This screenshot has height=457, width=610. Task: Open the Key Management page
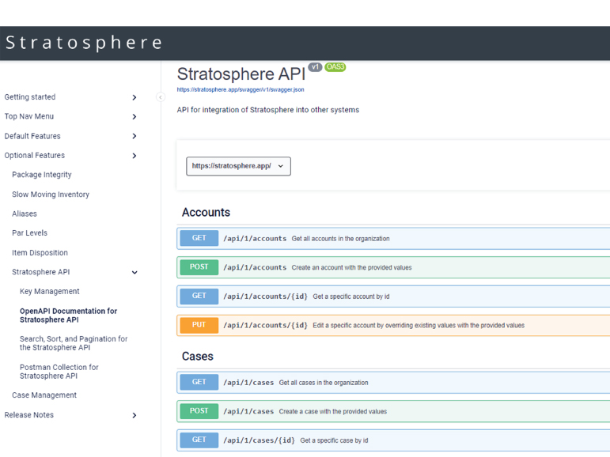tap(49, 292)
